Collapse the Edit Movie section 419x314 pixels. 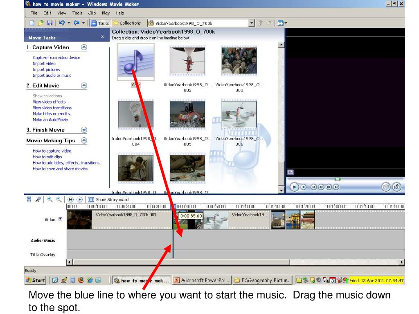coord(84,85)
